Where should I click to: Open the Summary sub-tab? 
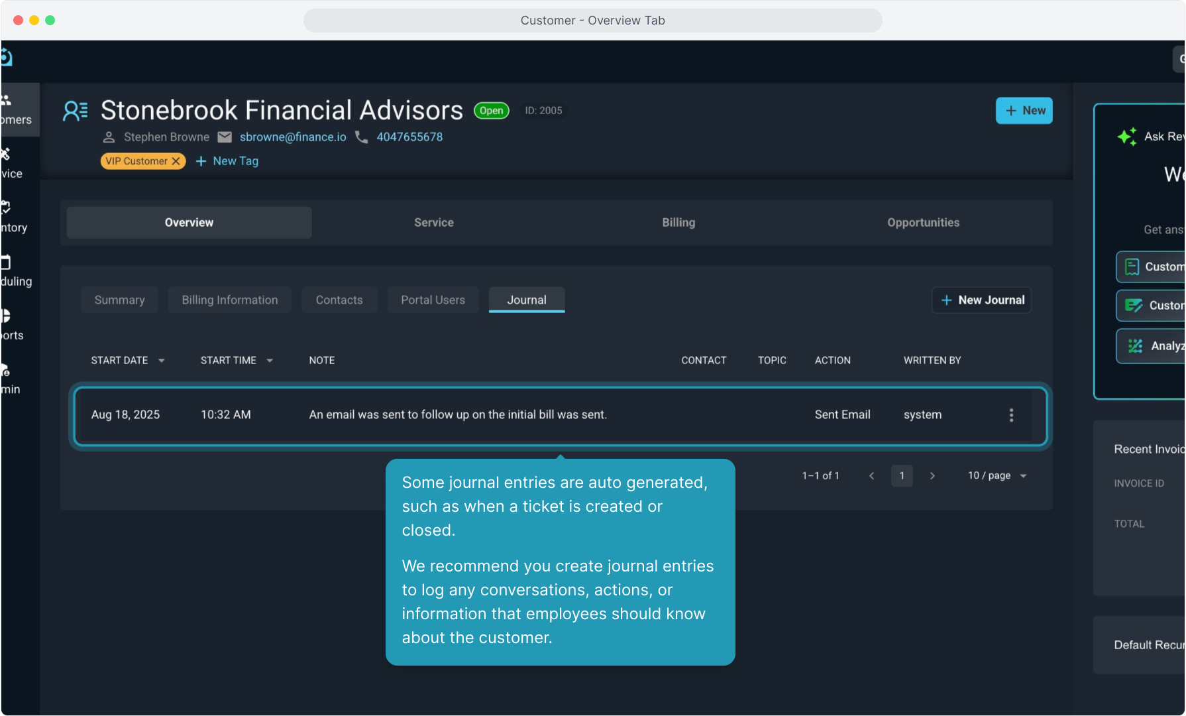(120, 300)
